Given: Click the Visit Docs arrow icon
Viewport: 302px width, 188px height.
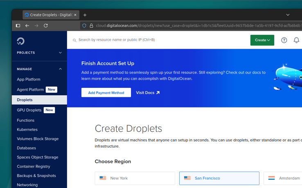Looking at the screenshot, I should click(x=158, y=93).
